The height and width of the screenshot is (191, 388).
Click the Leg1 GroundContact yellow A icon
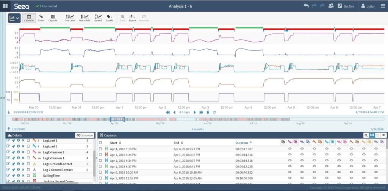[x=34, y=164]
